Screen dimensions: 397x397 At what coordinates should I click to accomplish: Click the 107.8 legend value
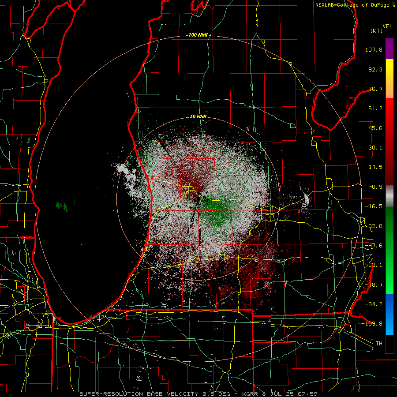[x=374, y=49]
